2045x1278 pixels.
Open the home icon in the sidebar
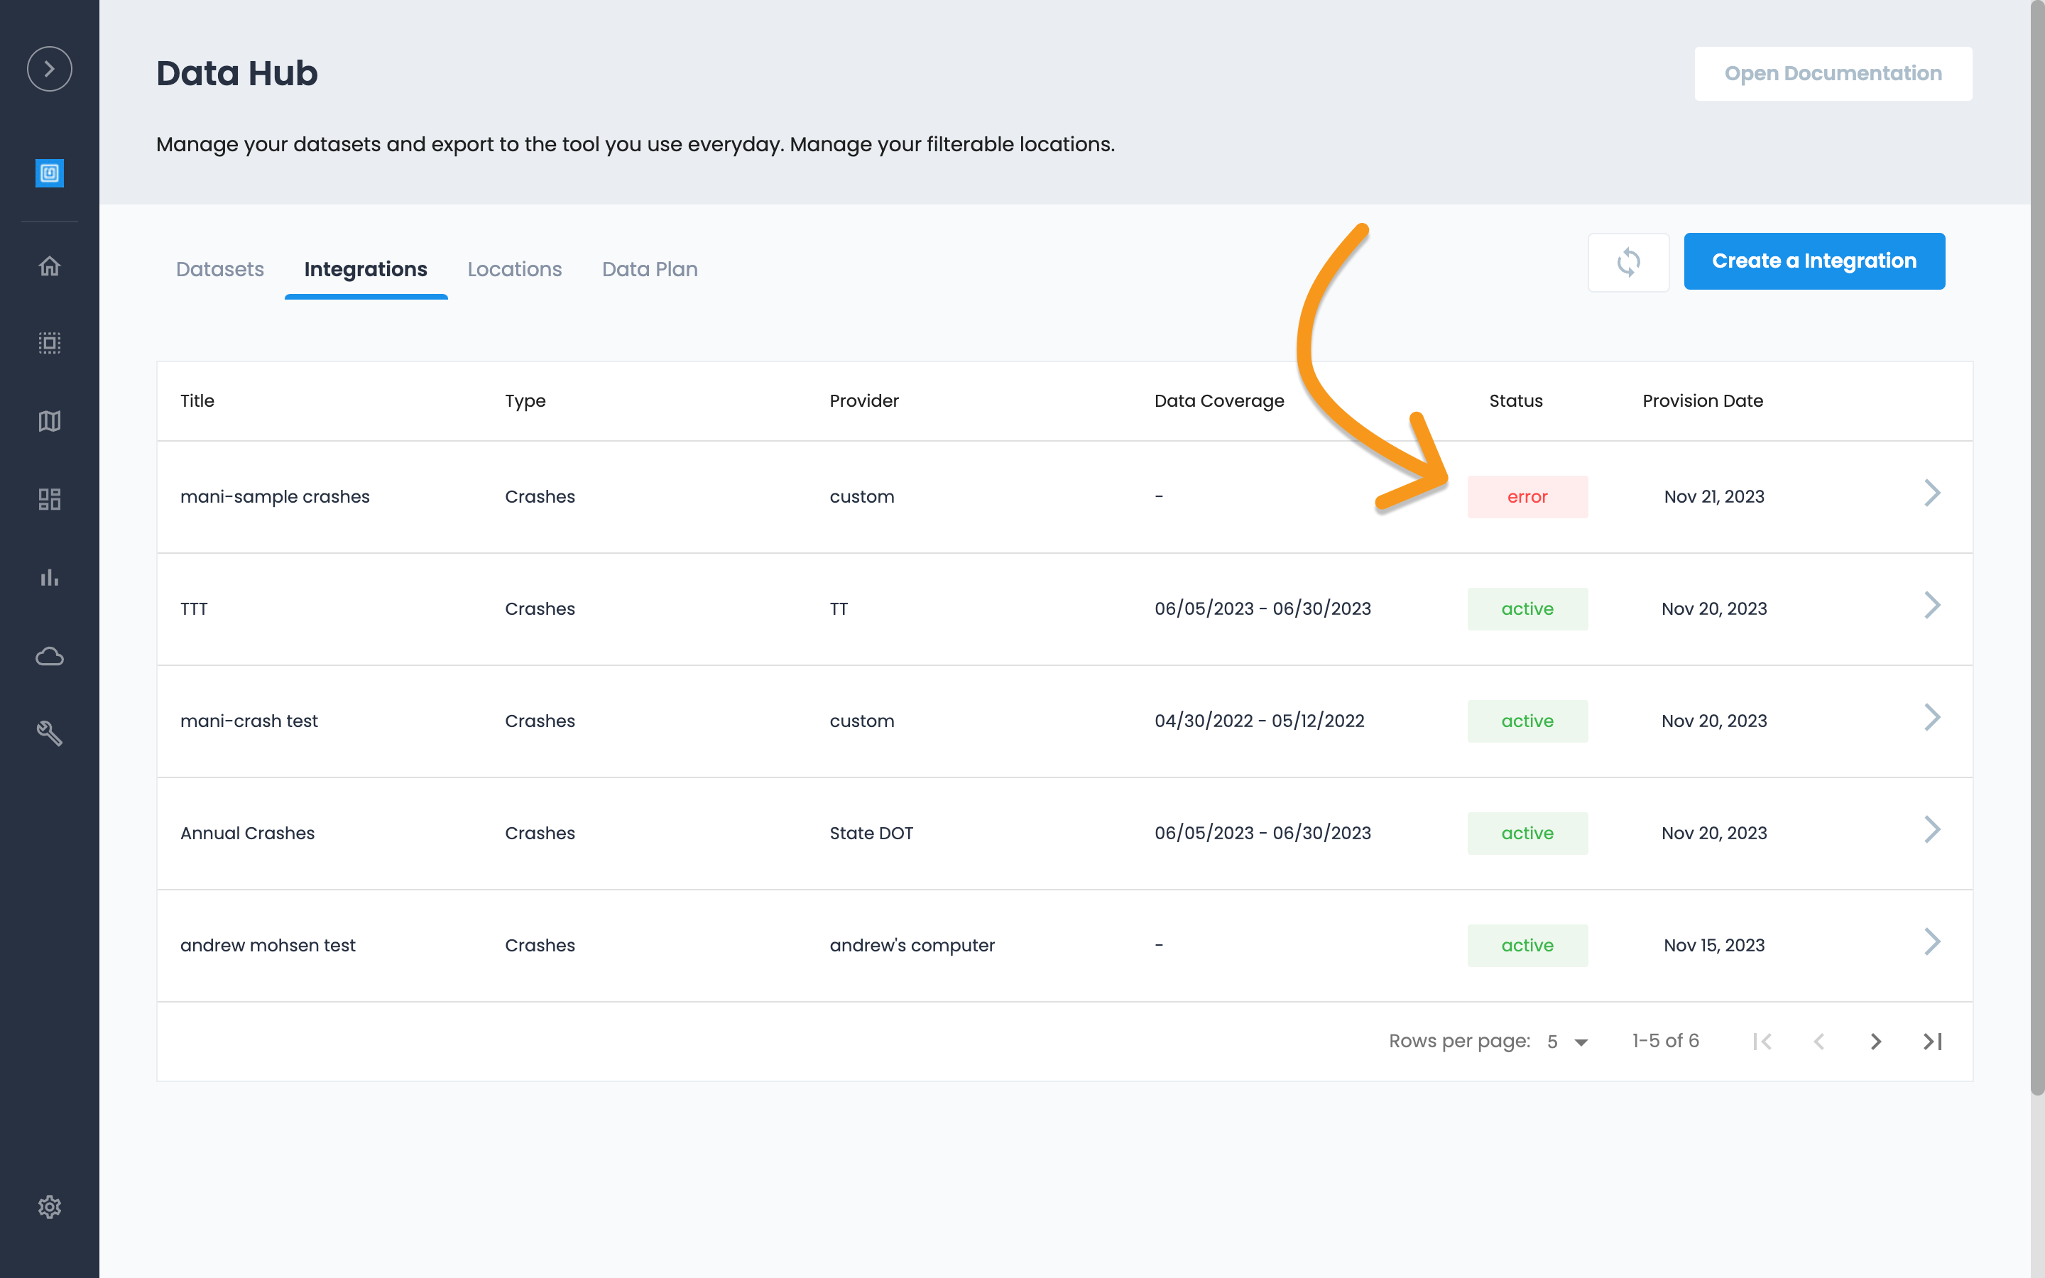(49, 266)
